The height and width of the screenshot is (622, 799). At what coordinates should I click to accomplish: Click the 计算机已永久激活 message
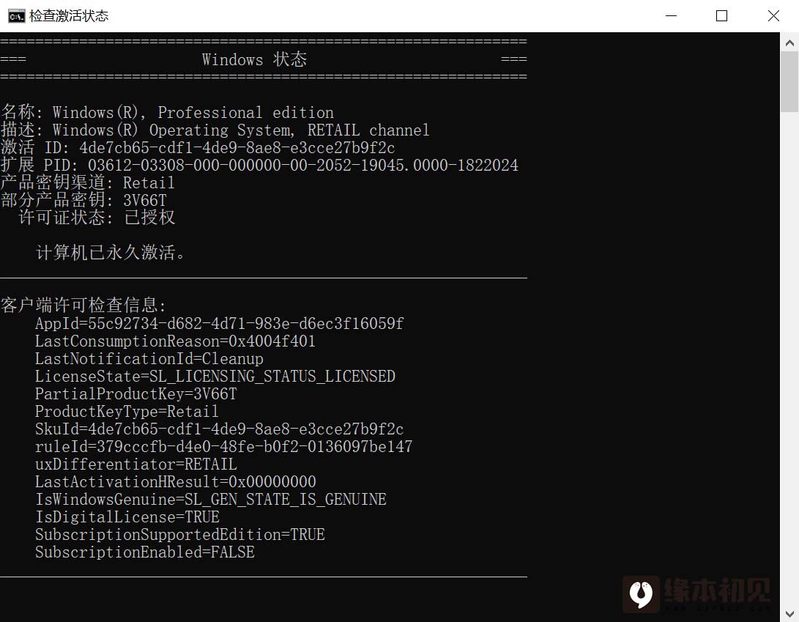pyautogui.click(x=111, y=252)
